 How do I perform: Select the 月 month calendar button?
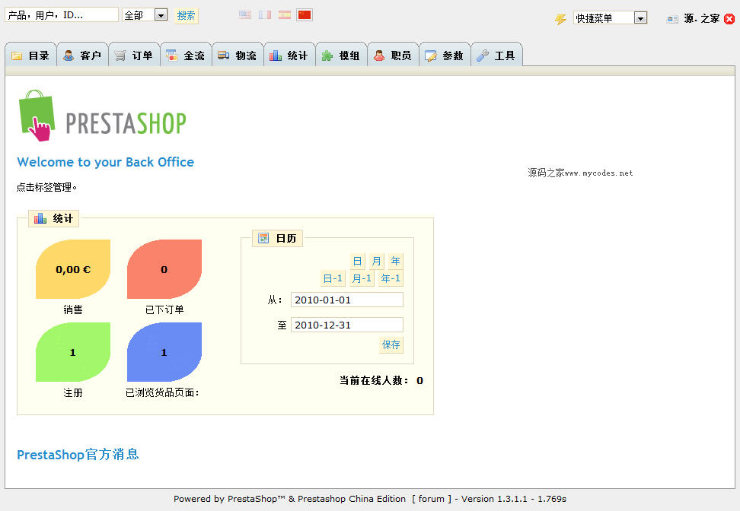pyautogui.click(x=376, y=261)
